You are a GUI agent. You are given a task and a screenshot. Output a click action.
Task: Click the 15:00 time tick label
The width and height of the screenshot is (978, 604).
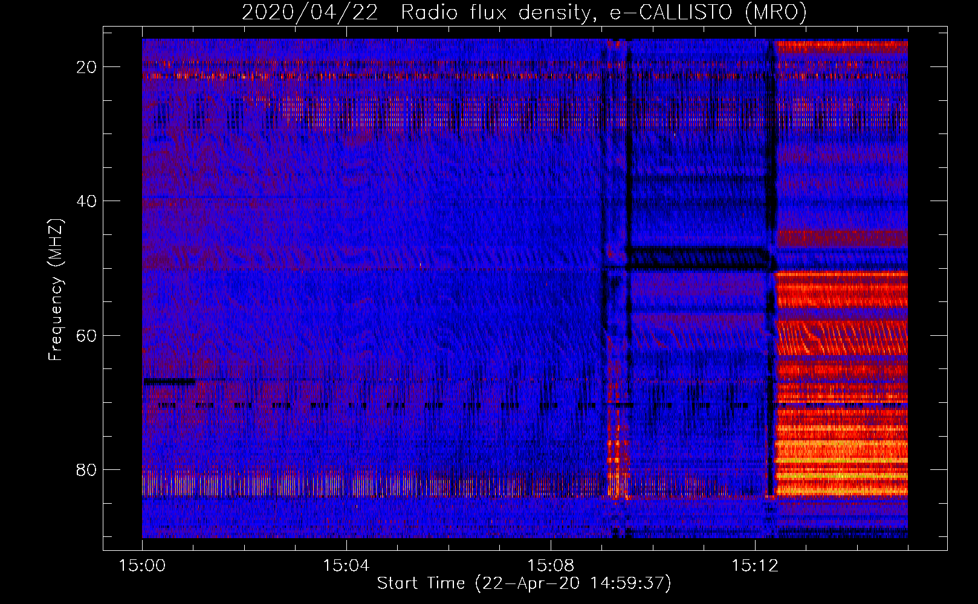142,565
